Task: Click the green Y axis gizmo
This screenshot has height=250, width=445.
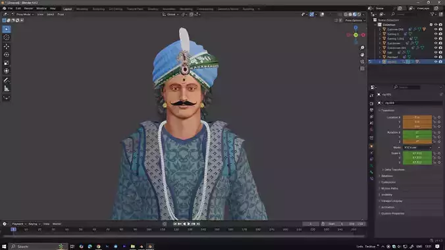Action: tap(355, 35)
